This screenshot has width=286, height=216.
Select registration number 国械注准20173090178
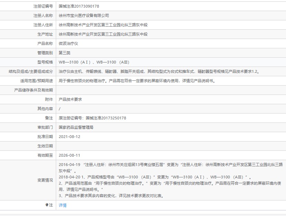(x=79, y=6)
